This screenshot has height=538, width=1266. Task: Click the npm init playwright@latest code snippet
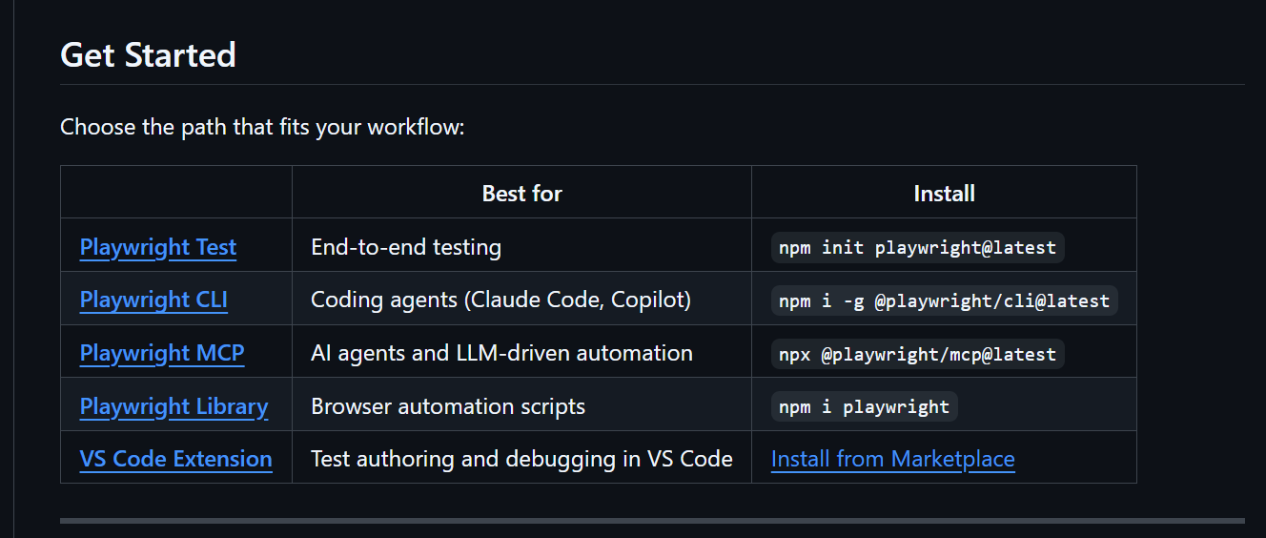[918, 247]
